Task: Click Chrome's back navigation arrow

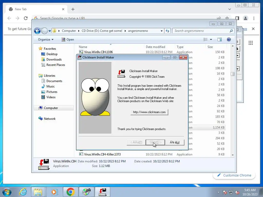Action: tap(9, 18)
